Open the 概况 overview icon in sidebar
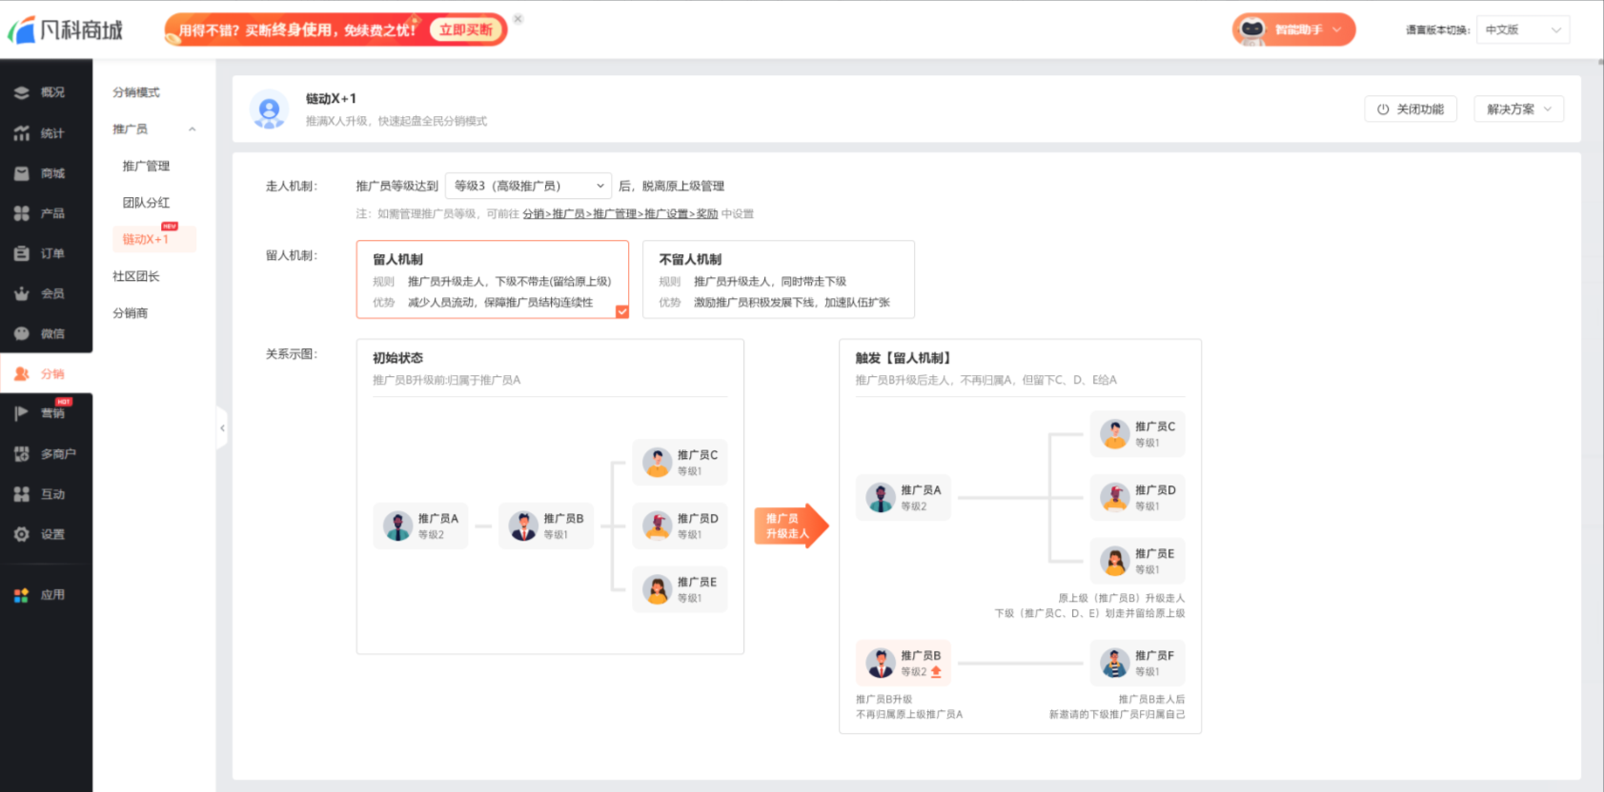Image resolution: width=1604 pixels, height=792 pixels. tap(21, 92)
